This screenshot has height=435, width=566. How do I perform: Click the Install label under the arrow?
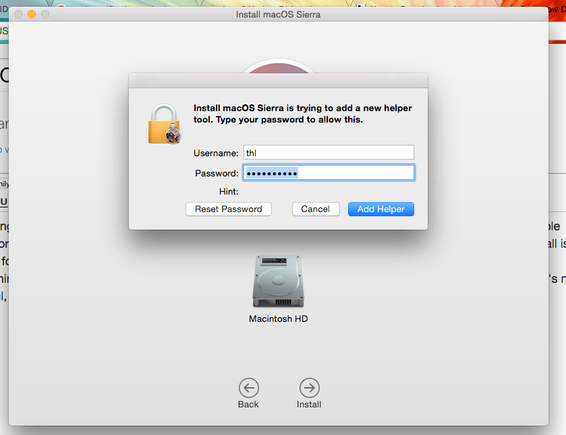pos(309,404)
